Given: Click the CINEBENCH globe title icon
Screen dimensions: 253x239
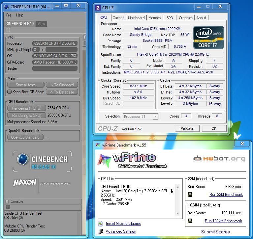Looking at the screenshot, I should pyautogui.click(x=6, y=7).
